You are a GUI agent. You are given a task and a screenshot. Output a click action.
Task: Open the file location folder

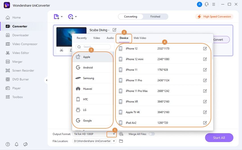click(121, 141)
